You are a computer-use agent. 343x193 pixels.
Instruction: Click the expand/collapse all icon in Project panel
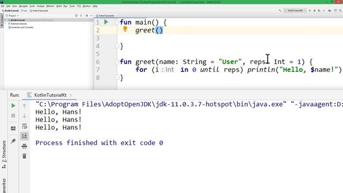[81, 16]
